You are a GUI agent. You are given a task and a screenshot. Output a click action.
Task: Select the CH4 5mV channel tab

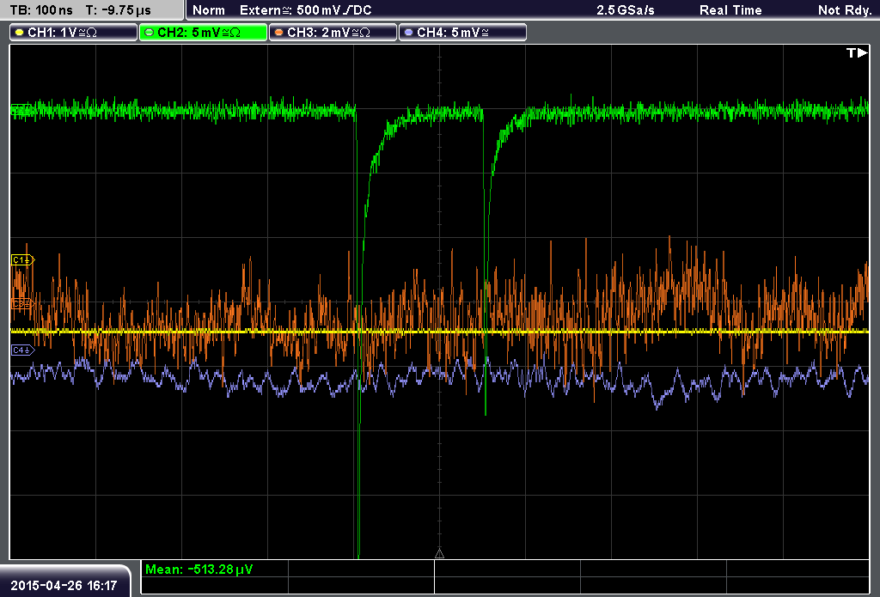click(x=462, y=33)
